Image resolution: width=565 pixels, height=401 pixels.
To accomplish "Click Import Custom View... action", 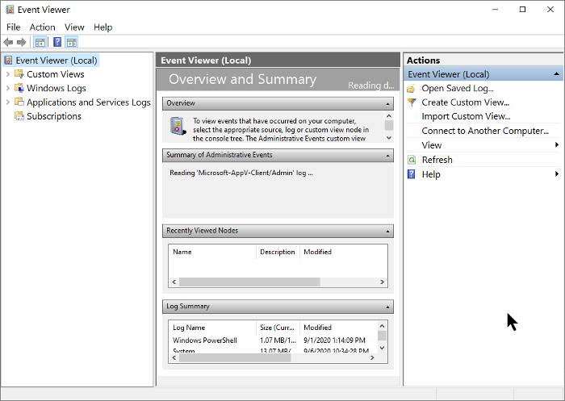I will coord(466,116).
